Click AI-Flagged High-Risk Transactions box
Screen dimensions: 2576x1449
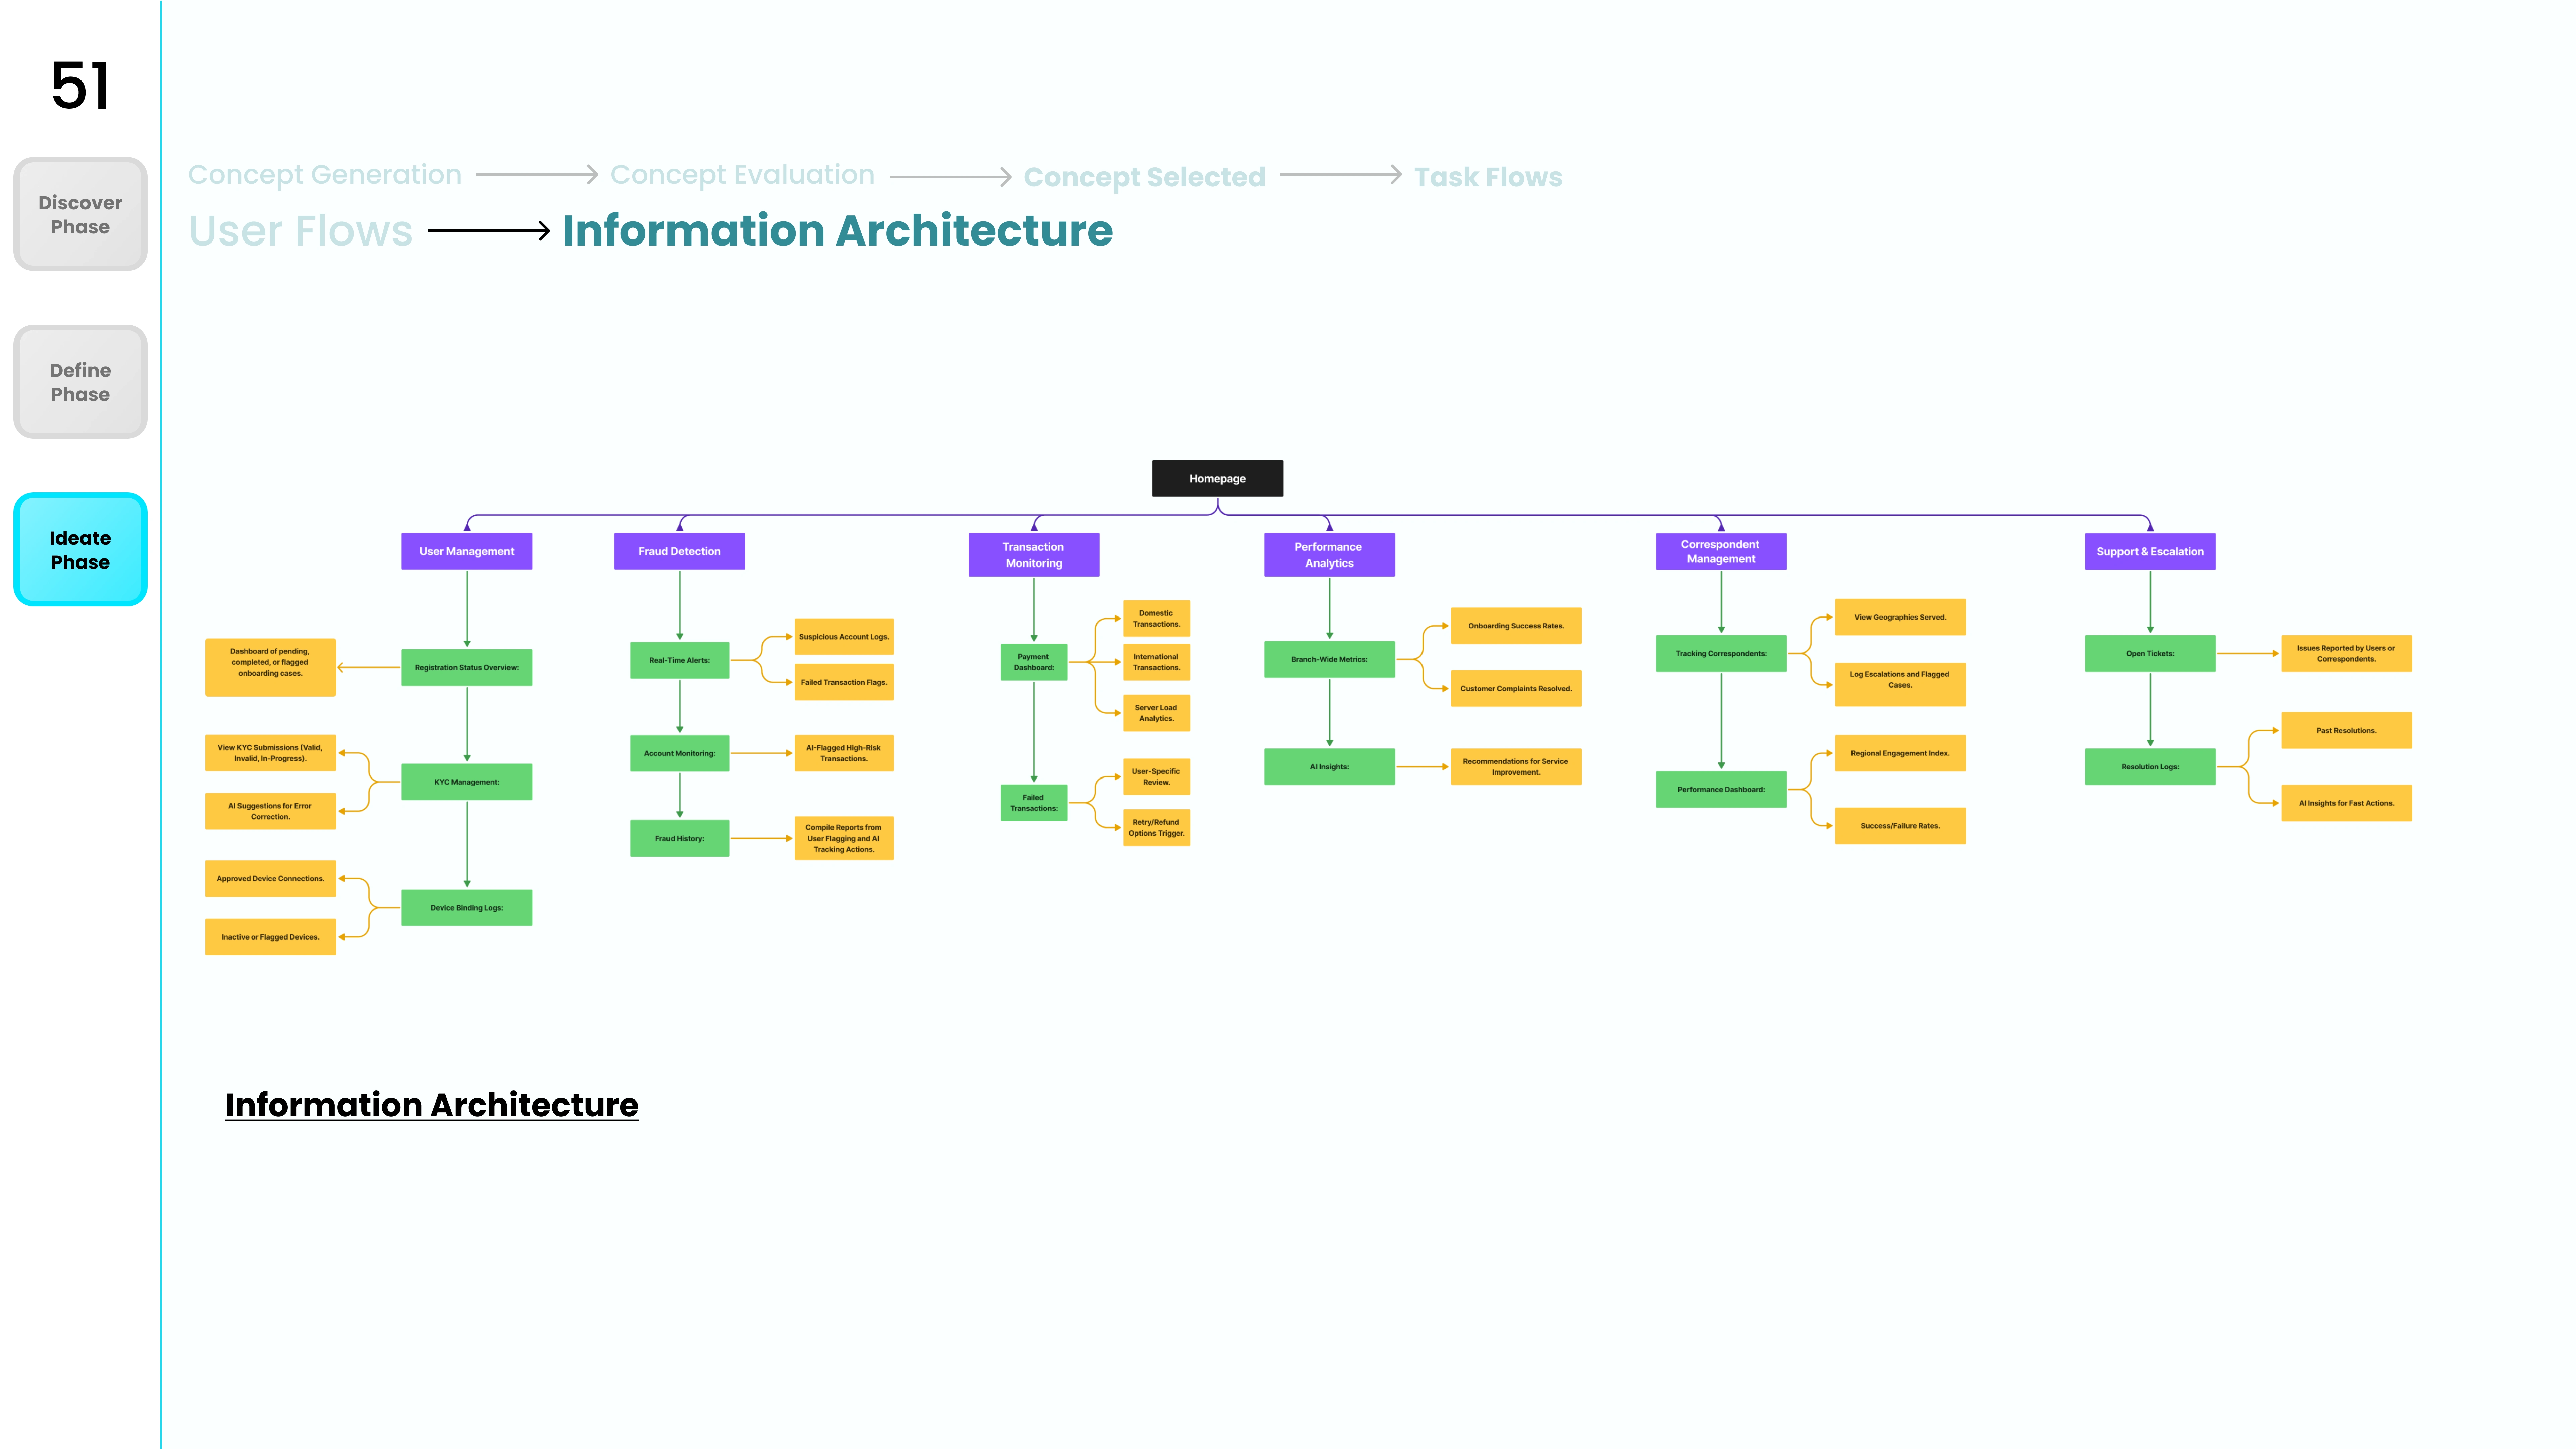(844, 753)
